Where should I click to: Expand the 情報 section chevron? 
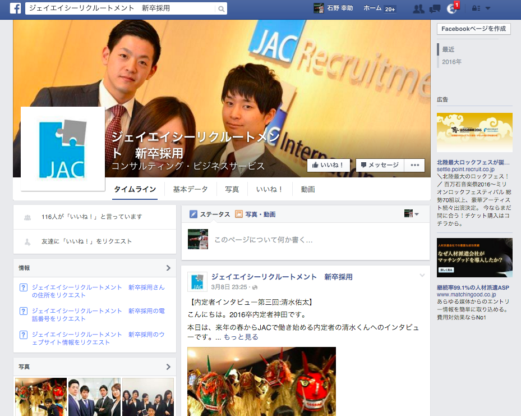168,268
